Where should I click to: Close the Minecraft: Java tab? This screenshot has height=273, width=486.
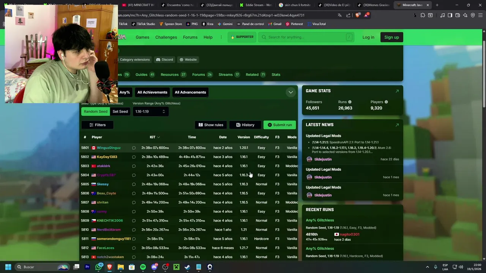[x=428, y=5]
